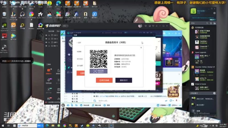Image resolution: width=228 pixels, height=128 pixels.
Task: Open chat with Steam friend Caroline
Action: coord(203,42)
